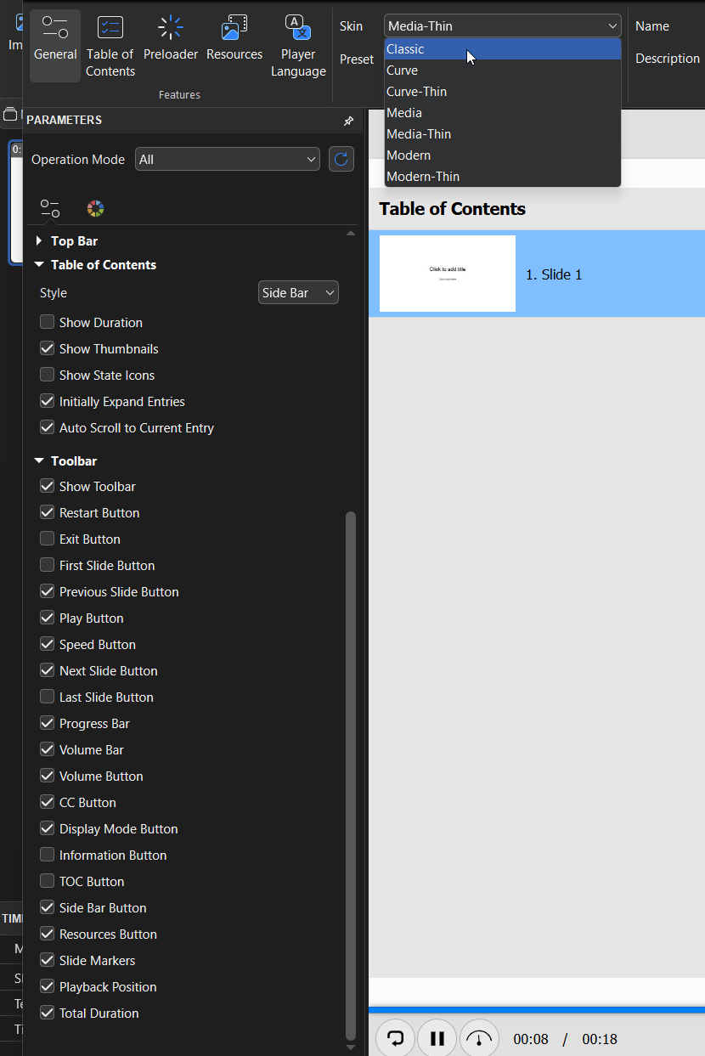Pin the Parameters panel
This screenshot has height=1056, width=705.
348,121
